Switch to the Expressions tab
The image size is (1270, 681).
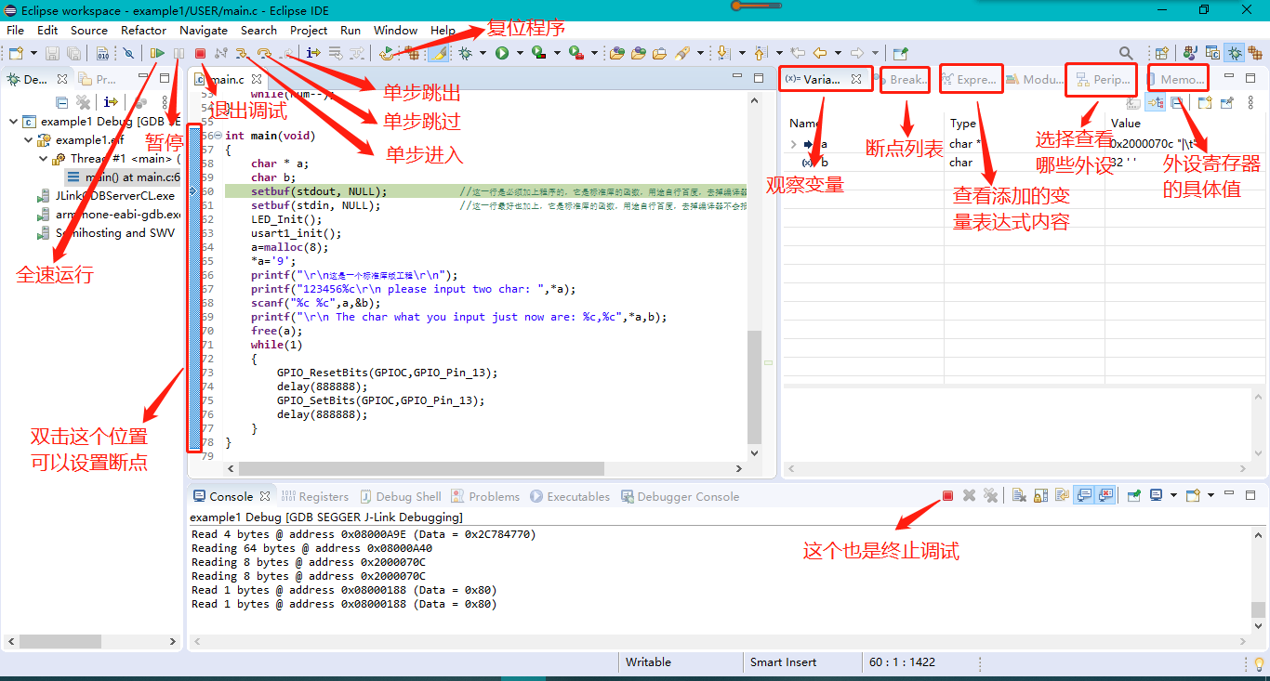click(x=972, y=79)
